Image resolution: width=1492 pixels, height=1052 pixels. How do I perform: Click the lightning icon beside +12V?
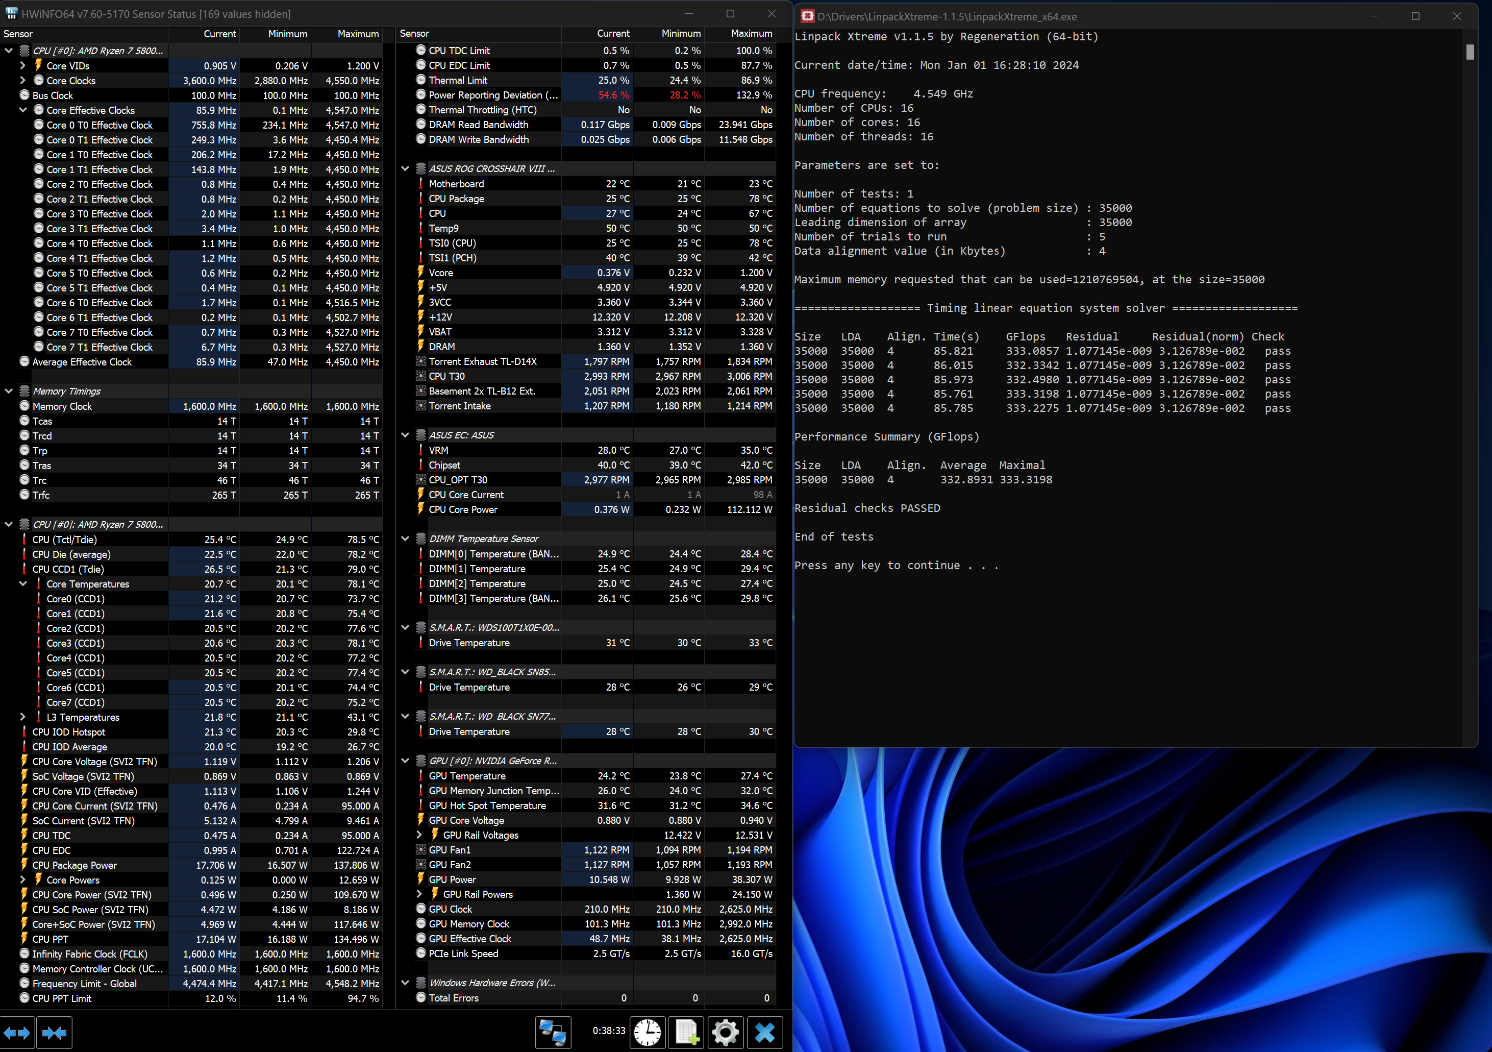pos(421,316)
